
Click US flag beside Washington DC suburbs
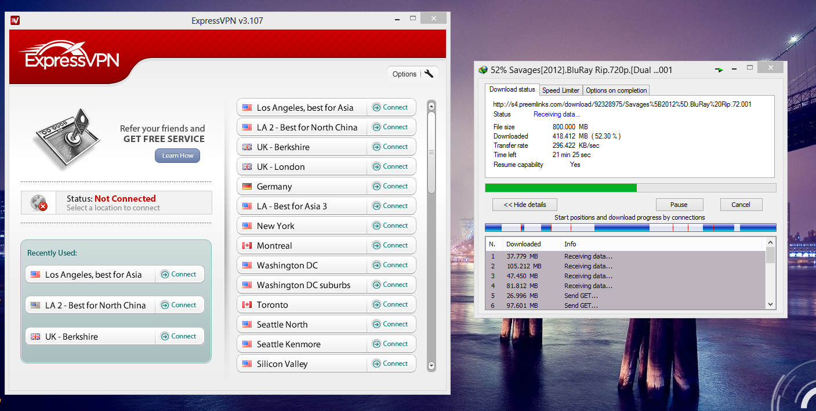247,285
